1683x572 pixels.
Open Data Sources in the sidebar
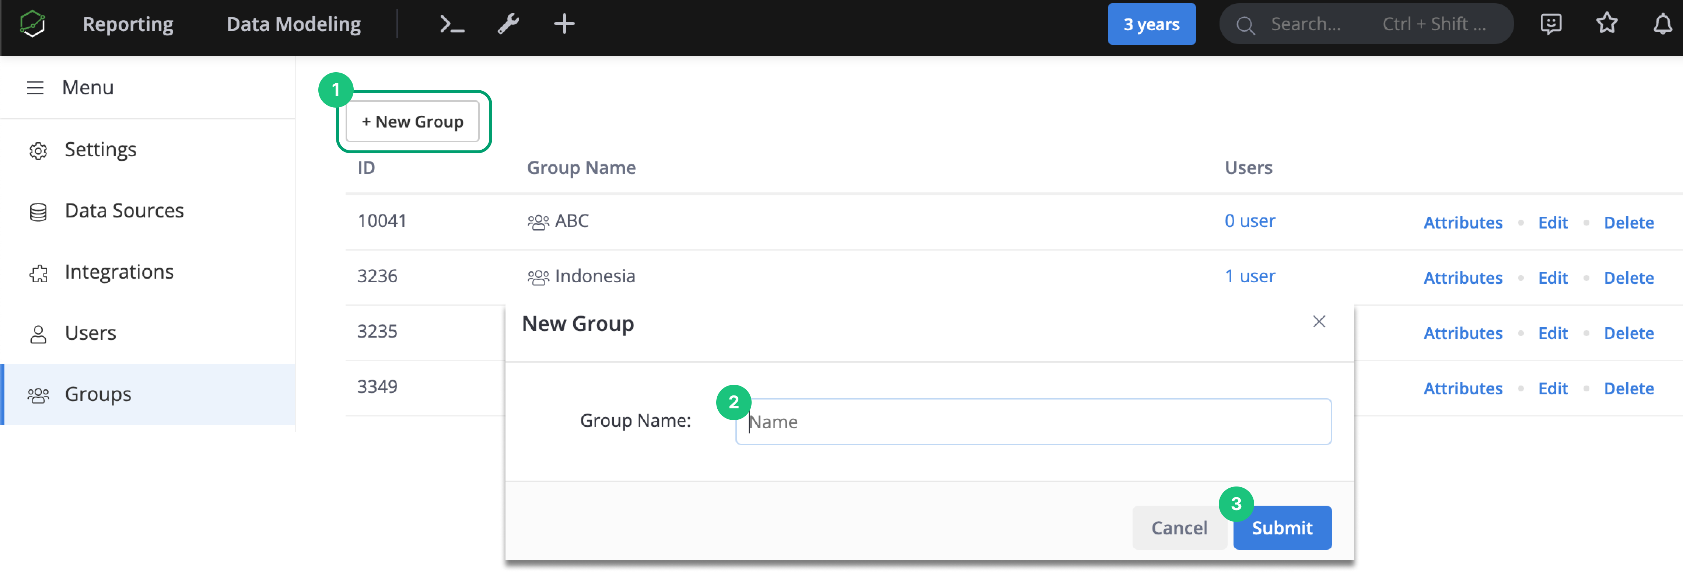(148, 210)
